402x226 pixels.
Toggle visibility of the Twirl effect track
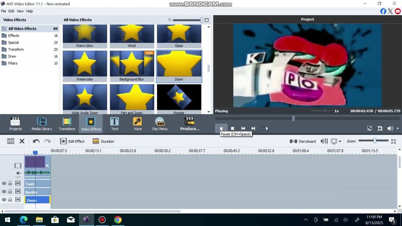[x=4, y=183]
